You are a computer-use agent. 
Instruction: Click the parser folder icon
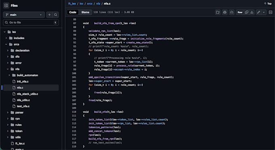(13, 112)
